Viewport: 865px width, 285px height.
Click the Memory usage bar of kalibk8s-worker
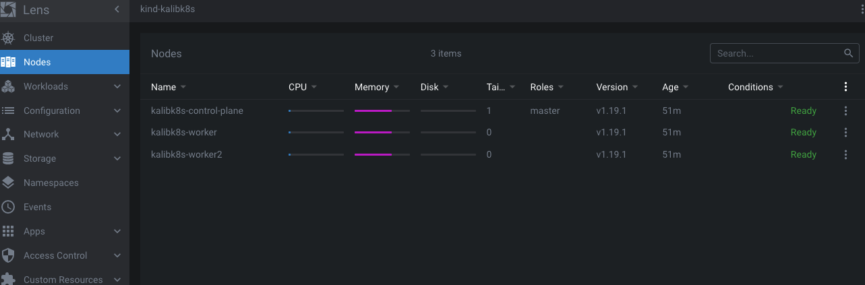[x=382, y=133]
